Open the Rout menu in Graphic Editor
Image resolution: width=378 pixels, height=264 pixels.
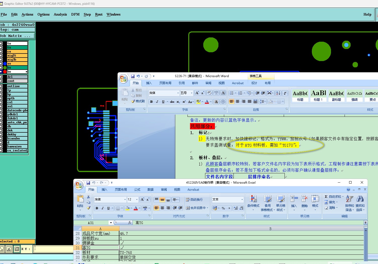(x=99, y=14)
